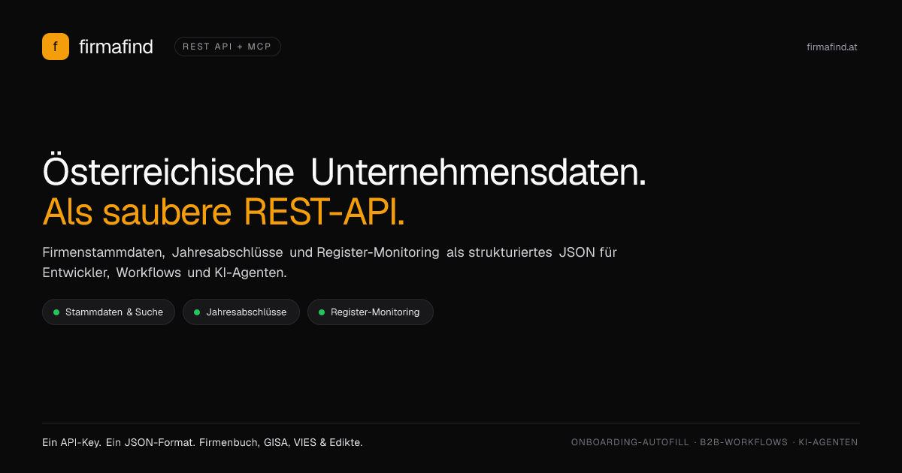Screen dimensions: 902x473
Task: Click the B2B-WORKFLOWS footer label
Action: coord(743,443)
